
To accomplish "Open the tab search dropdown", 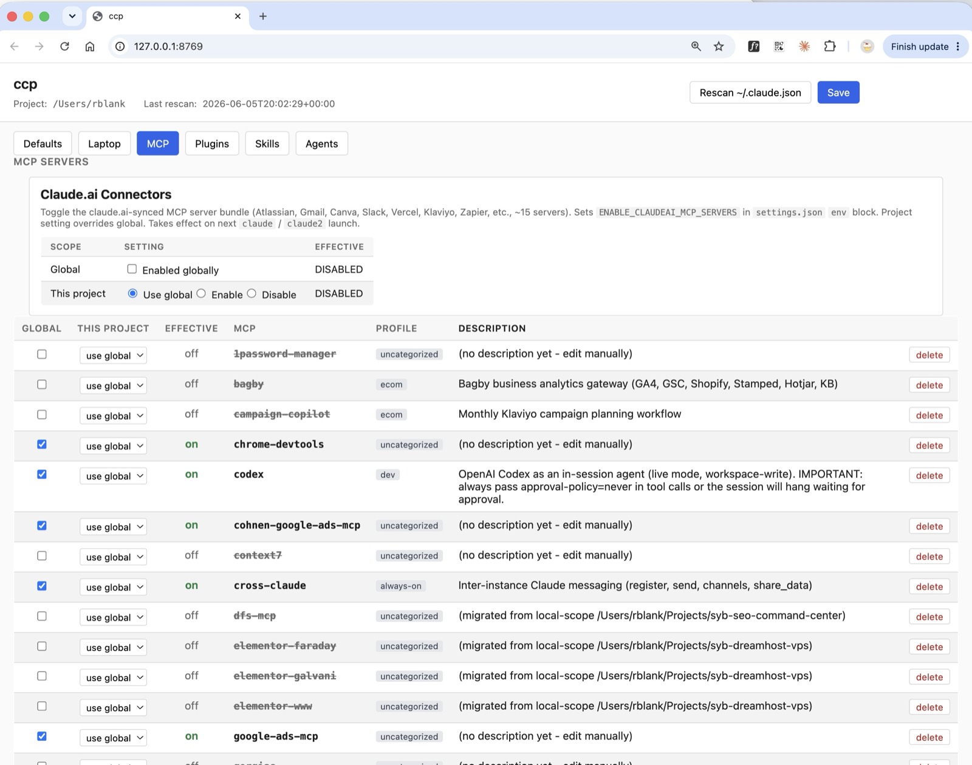I will [72, 16].
